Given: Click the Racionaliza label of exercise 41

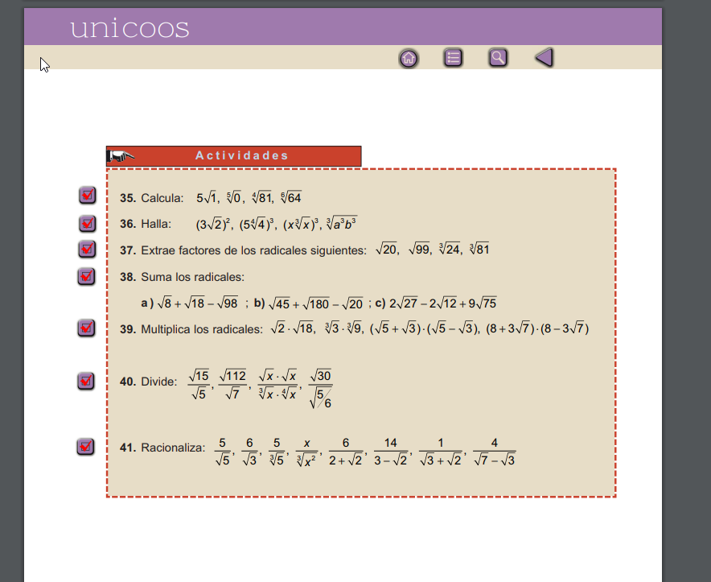Looking at the screenshot, I should [x=172, y=448].
